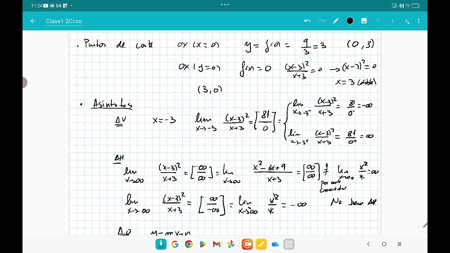Image resolution: width=450 pixels, height=253 pixels.
Task: Redo the undone stroke
Action: [321, 21]
